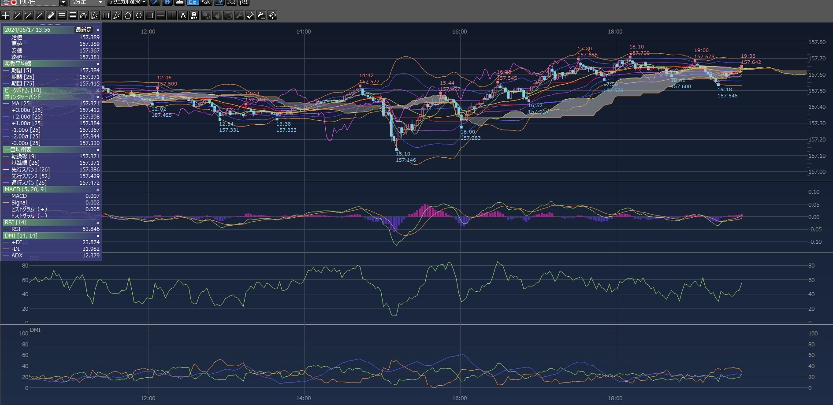This screenshot has width=833, height=405.
Task: Select the eraser tool in toolbar
Action: pos(250,16)
